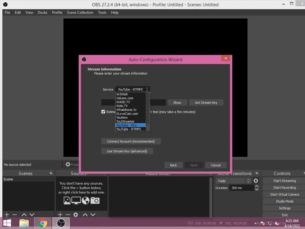Choose YouStreamer from service list
The height and width of the screenshot is (229, 305).
click(x=130, y=122)
